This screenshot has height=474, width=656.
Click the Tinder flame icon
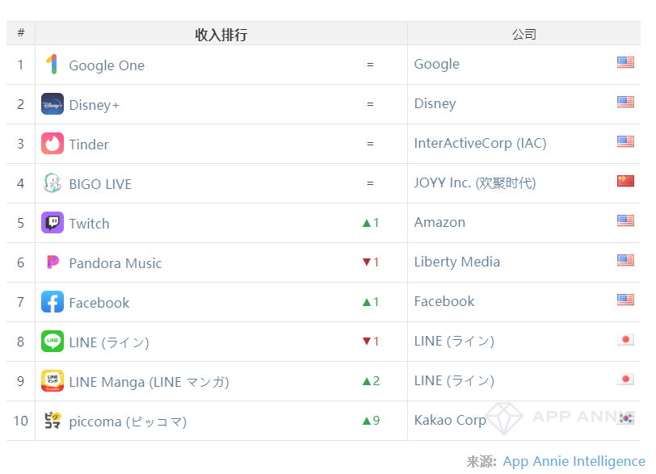point(53,144)
